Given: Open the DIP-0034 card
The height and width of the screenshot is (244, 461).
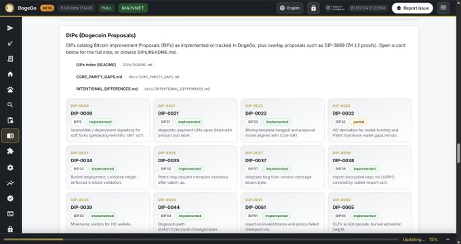Looking at the screenshot, I should coord(108,167).
